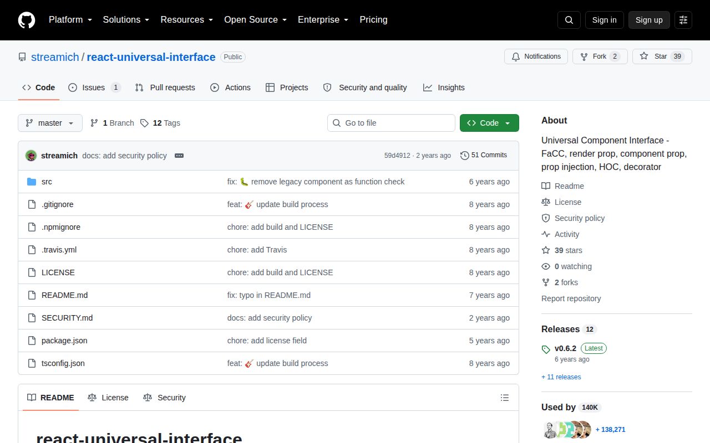
Task: Click the Used by contributor avatars
Action: coord(567,430)
